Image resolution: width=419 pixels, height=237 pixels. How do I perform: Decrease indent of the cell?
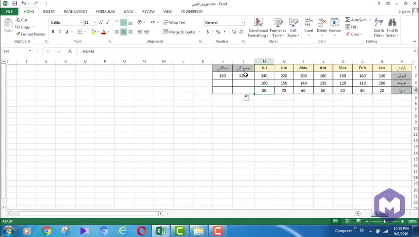(x=140, y=32)
